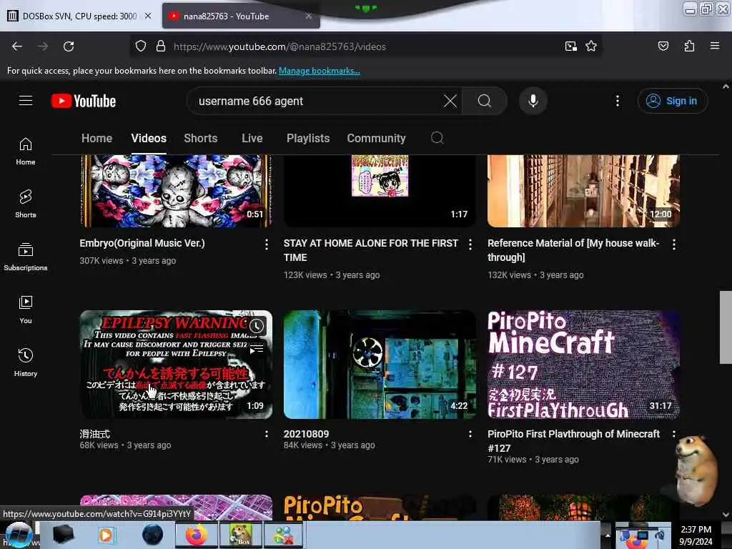Switch to the DOSBox SVN tab
The width and height of the screenshot is (732, 549).
pyautogui.click(x=79, y=16)
